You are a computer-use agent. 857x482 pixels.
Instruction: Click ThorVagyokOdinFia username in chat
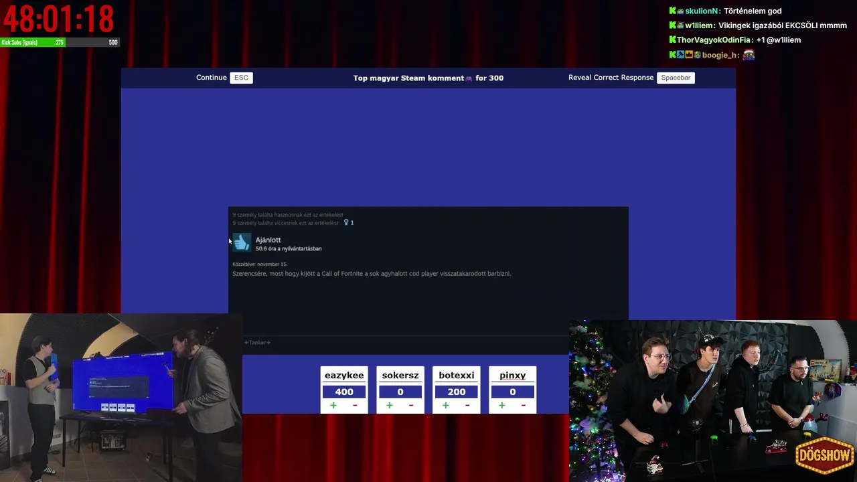714,40
